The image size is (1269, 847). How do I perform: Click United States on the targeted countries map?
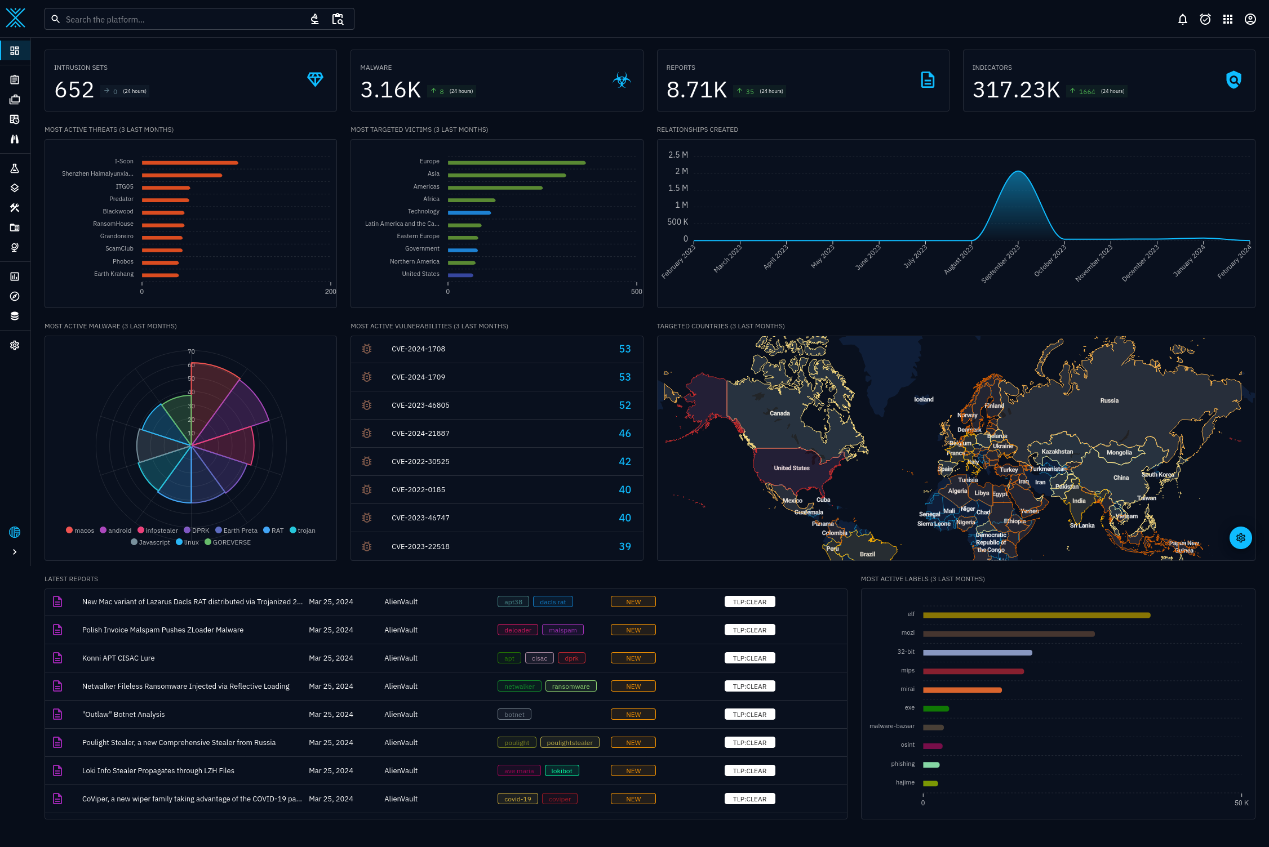[791, 468]
